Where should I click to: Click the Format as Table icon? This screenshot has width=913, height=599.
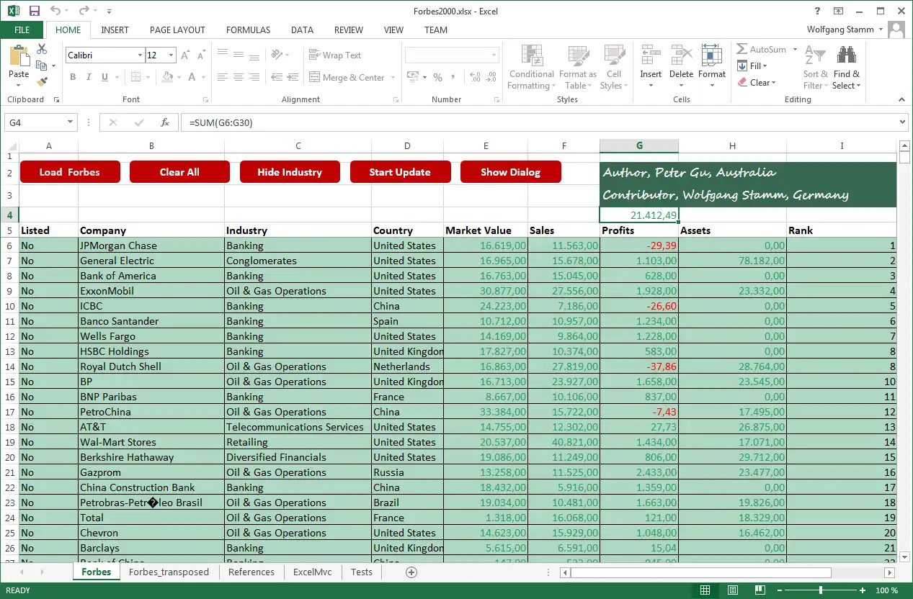click(x=578, y=56)
